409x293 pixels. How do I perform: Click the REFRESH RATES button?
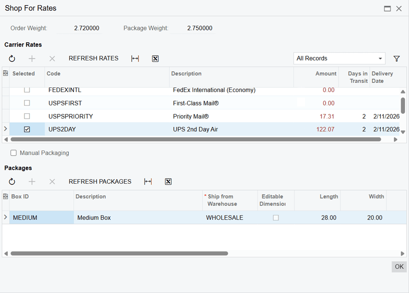pyautogui.click(x=93, y=59)
